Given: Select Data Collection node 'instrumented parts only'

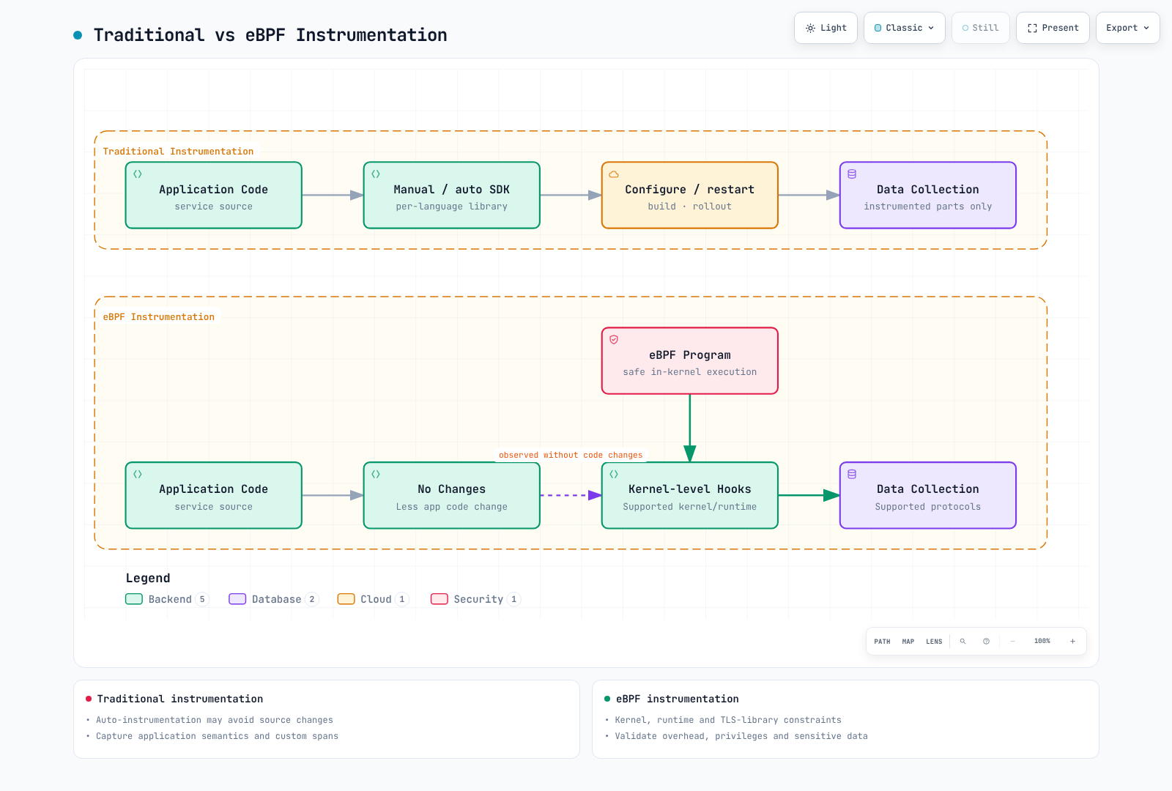Looking at the screenshot, I should click(x=928, y=196).
